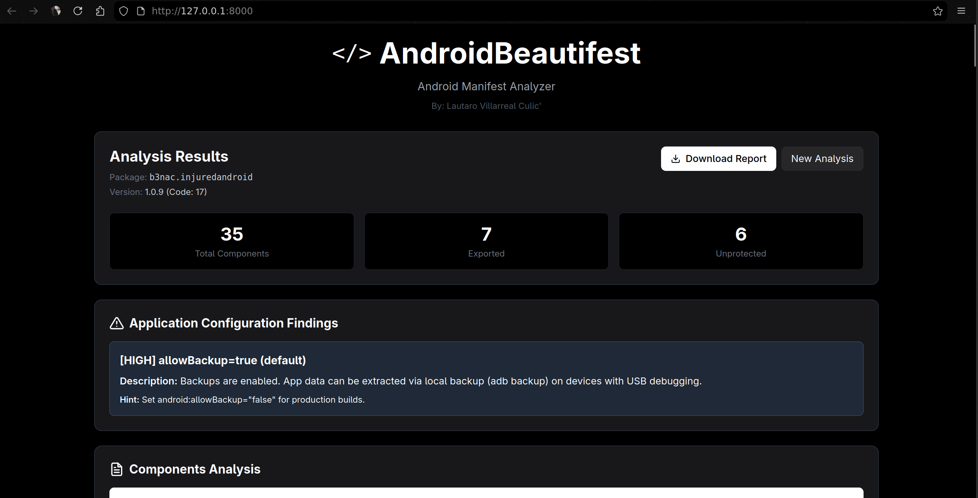The height and width of the screenshot is (498, 978).
Task: Select the 35 Total Components card
Action: tap(232, 241)
